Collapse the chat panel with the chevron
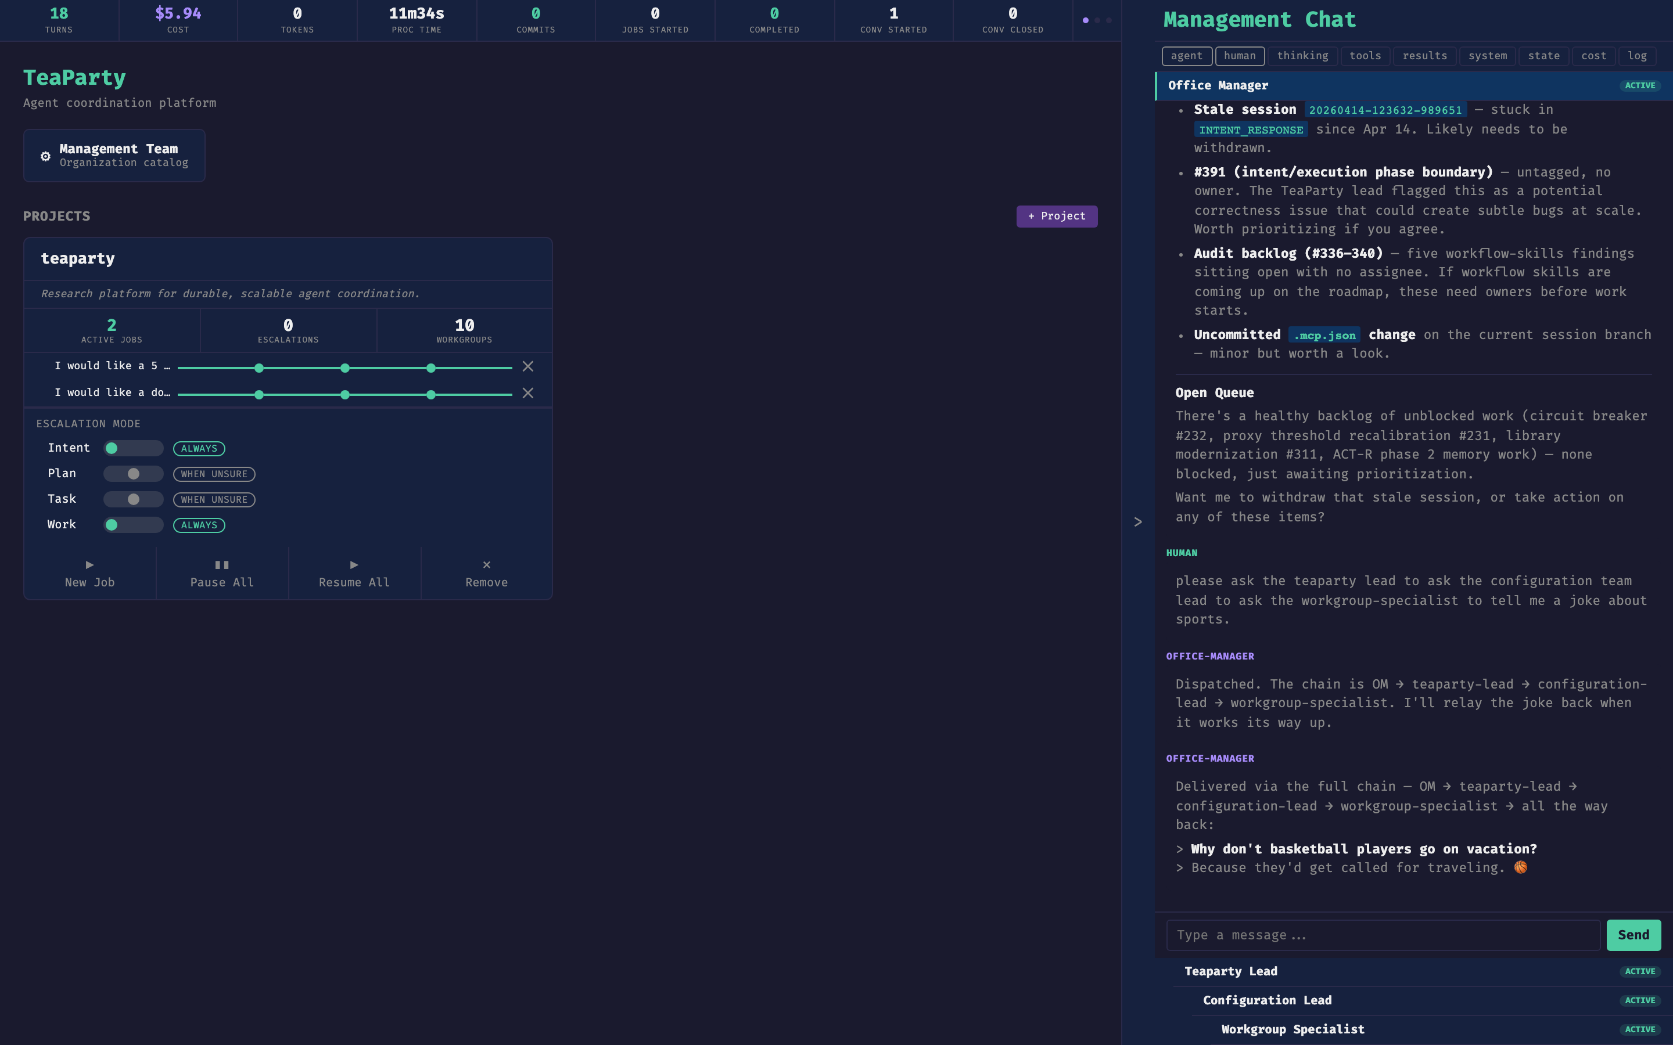This screenshot has width=1673, height=1045. tap(1138, 522)
